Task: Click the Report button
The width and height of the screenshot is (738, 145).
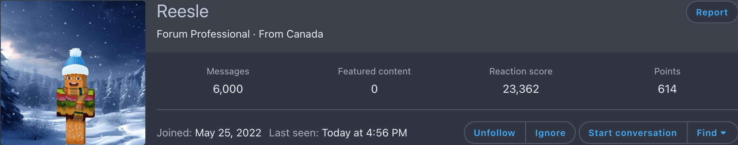Action: [x=712, y=12]
